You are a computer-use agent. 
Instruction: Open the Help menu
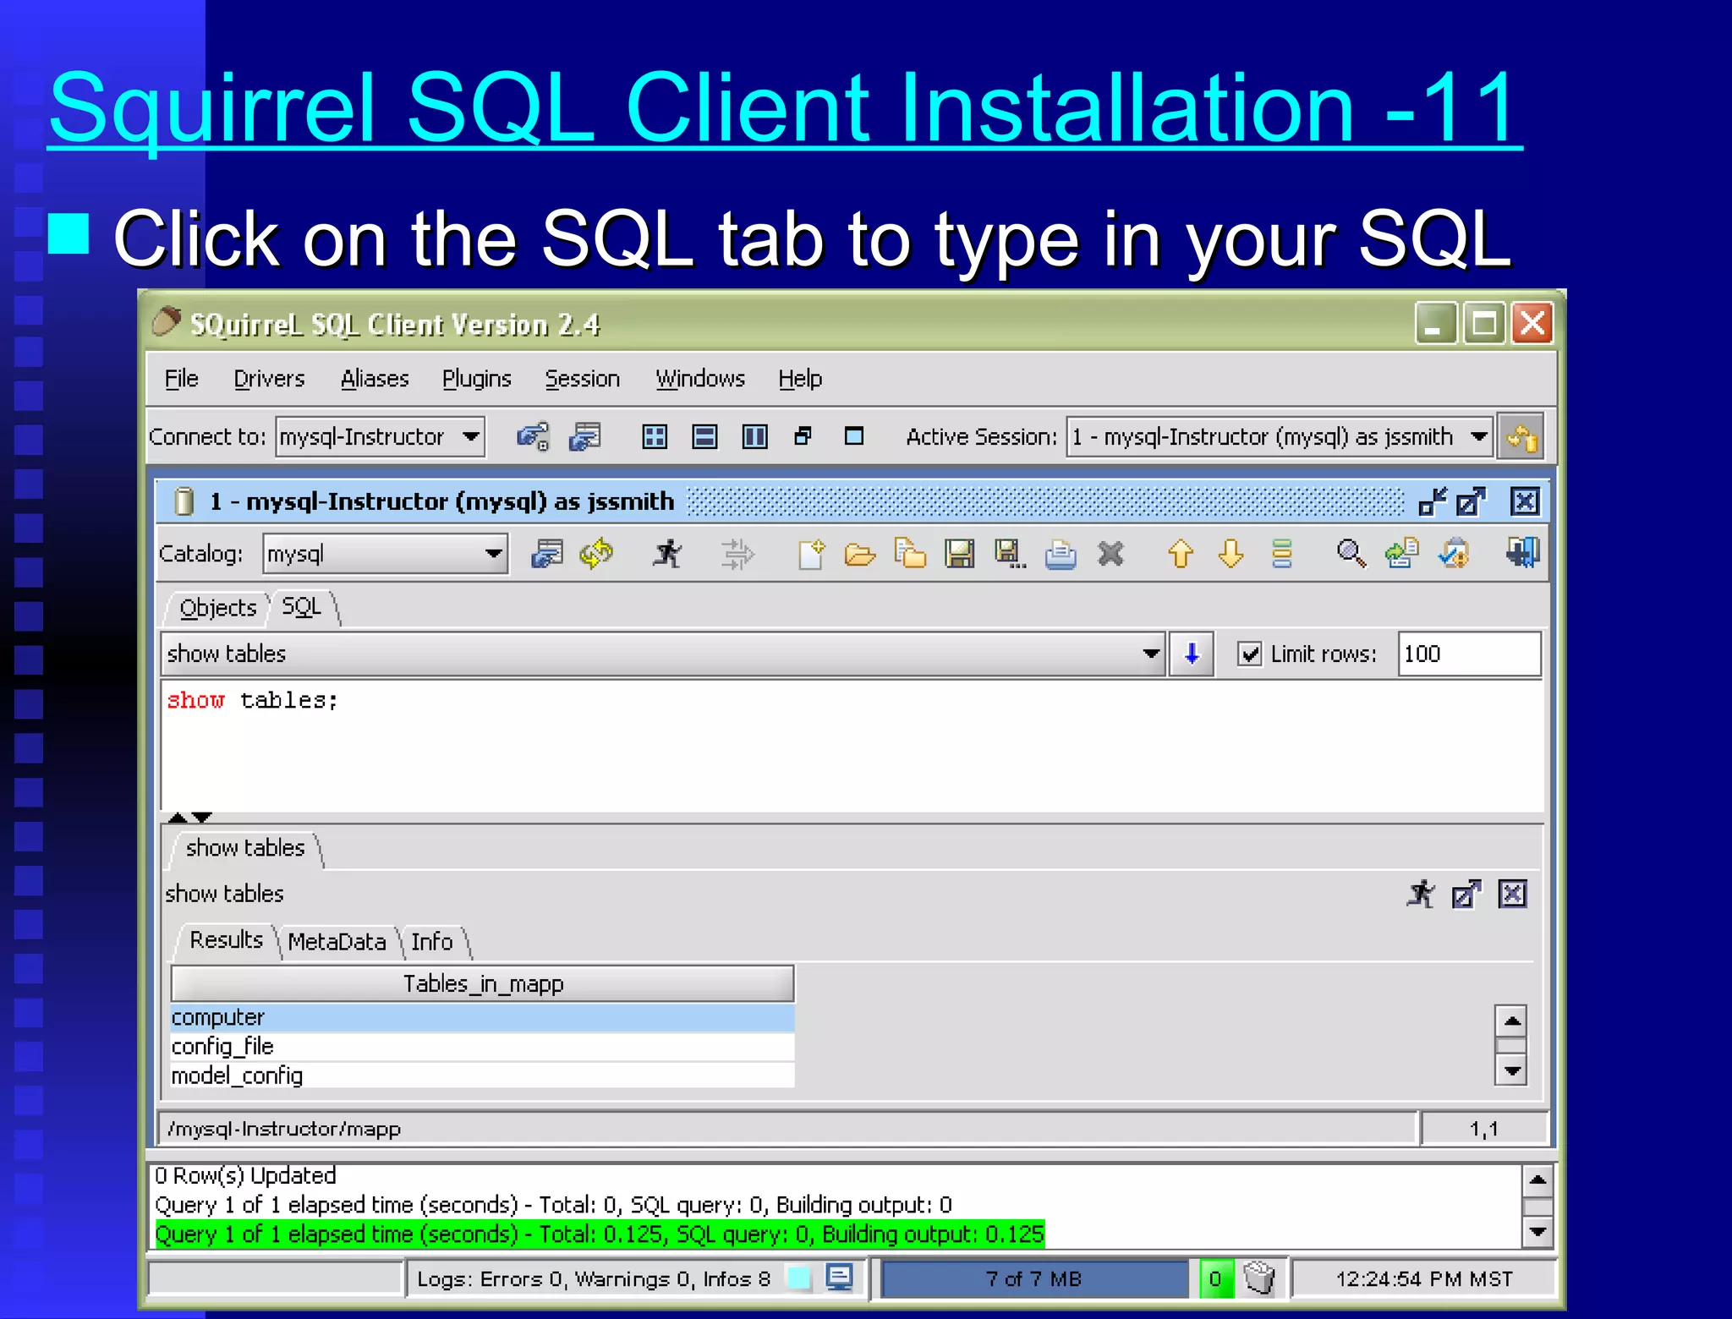coord(800,379)
